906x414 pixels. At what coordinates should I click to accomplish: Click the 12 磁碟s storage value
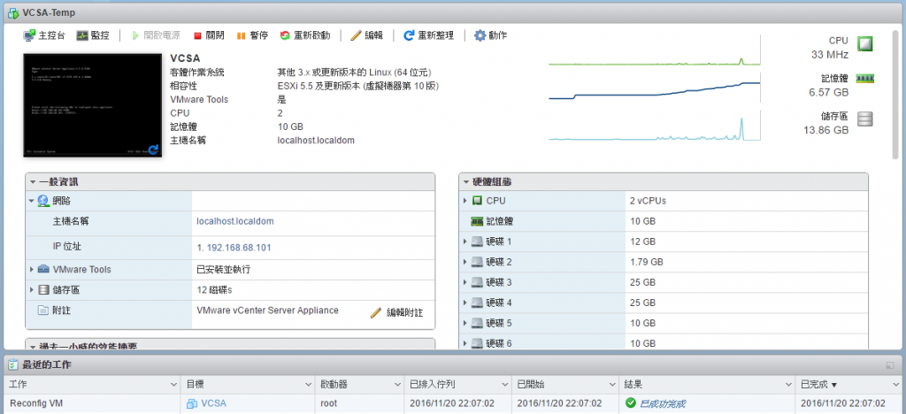click(215, 290)
